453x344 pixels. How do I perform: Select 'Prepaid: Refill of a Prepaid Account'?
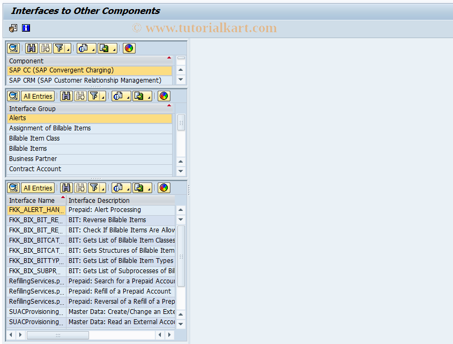(121, 291)
